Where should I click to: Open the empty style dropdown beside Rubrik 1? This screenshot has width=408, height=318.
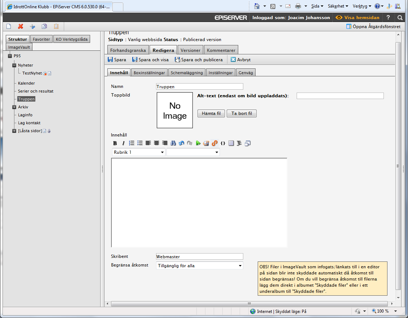pyautogui.click(x=193, y=152)
